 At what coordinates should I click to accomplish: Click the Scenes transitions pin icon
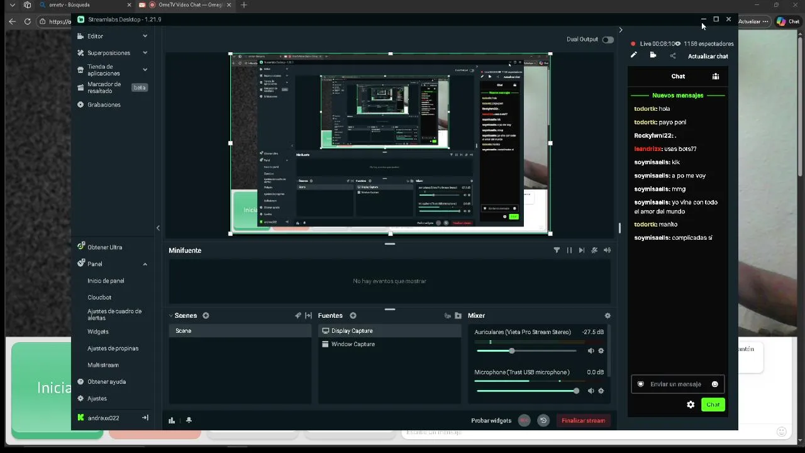(298, 316)
